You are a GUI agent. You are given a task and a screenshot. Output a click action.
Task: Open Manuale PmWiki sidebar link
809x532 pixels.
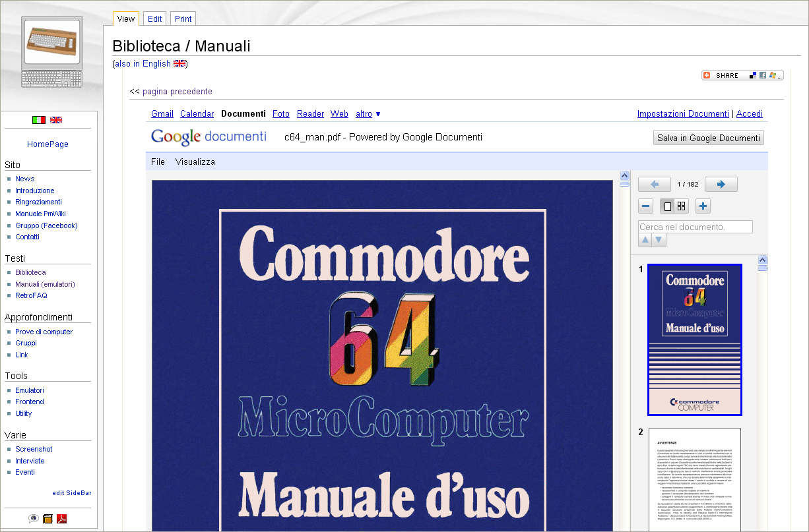(x=40, y=214)
